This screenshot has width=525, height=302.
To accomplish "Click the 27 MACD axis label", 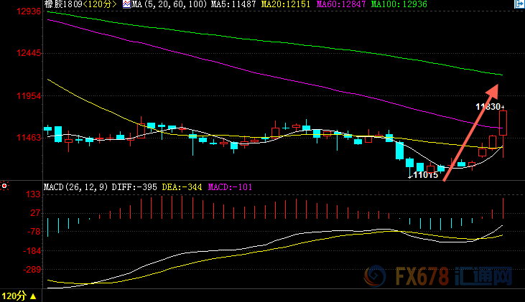I will pyautogui.click(x=35, y=213).
